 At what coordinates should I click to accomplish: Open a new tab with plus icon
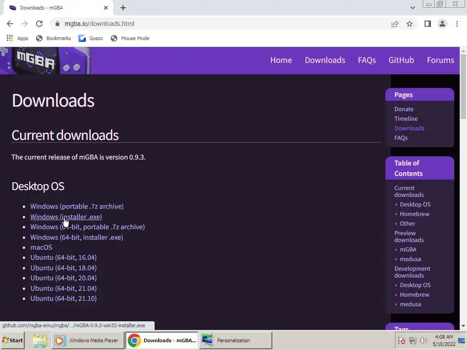pos(123,8)
